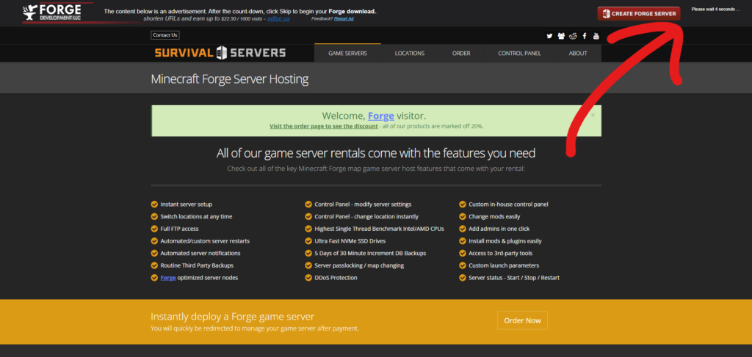Screen dimensions: 752x357
Task: Click 'Custom in-house control panel' text
Action: pos(508,205)
